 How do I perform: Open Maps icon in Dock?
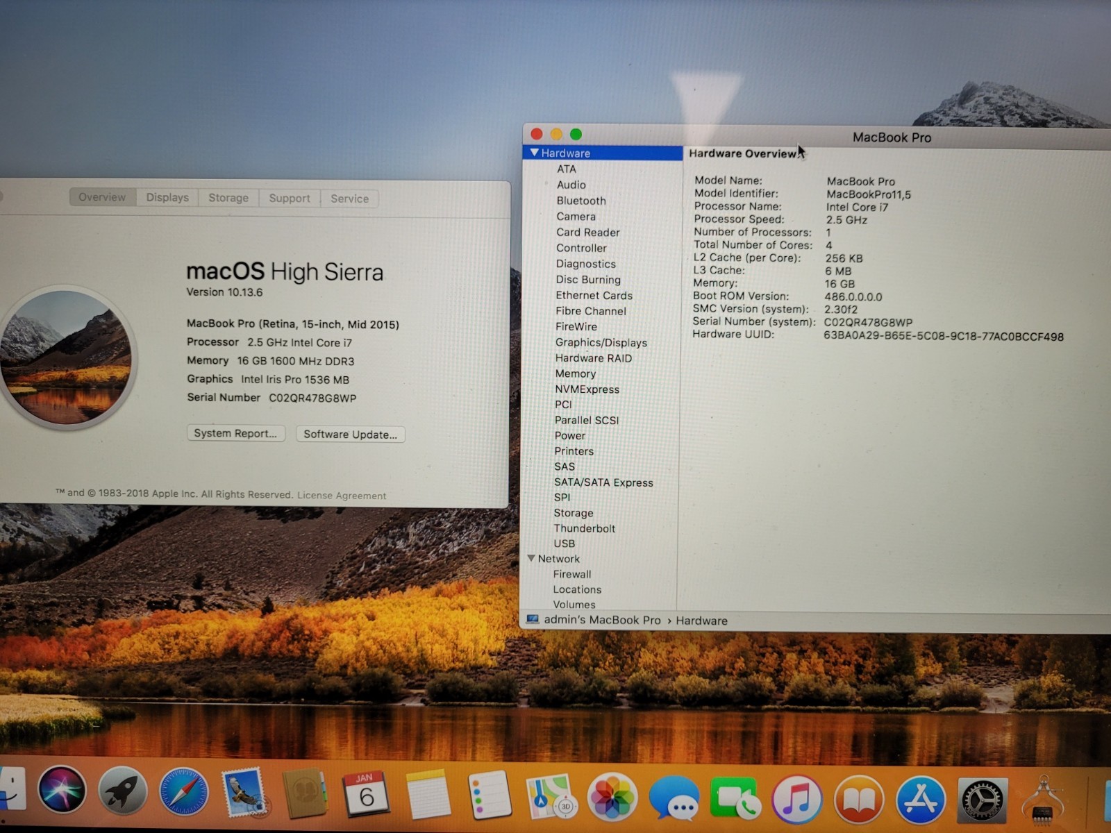[x=551, y=797]
